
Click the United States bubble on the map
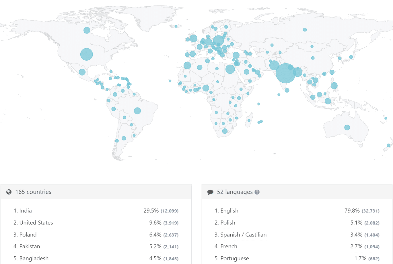click(x=86, y=54)
